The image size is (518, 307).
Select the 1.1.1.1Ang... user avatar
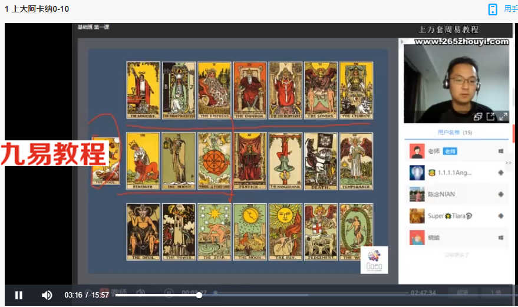(x=417, y=173)
